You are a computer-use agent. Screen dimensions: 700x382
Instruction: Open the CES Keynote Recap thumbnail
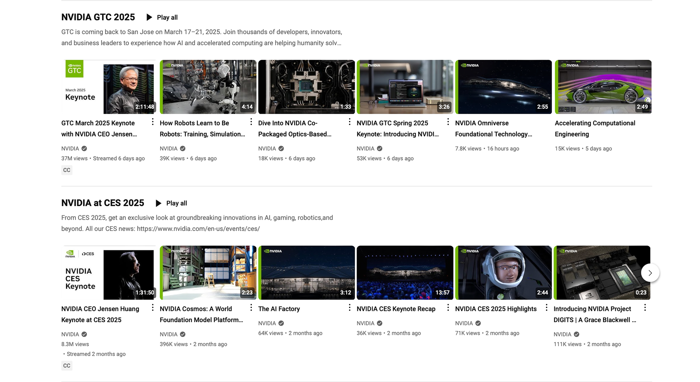pos(405,273)
